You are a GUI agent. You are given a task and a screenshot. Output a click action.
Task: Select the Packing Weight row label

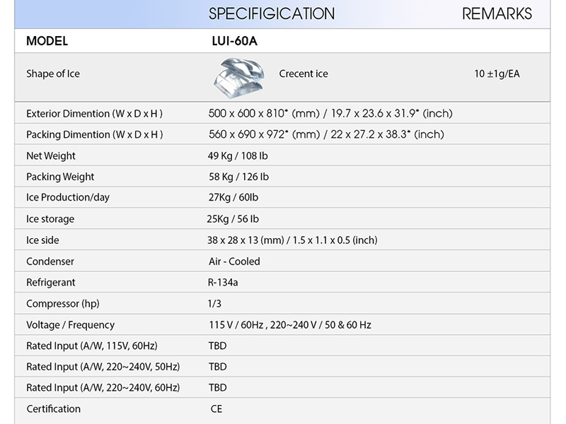coord(60,177)
